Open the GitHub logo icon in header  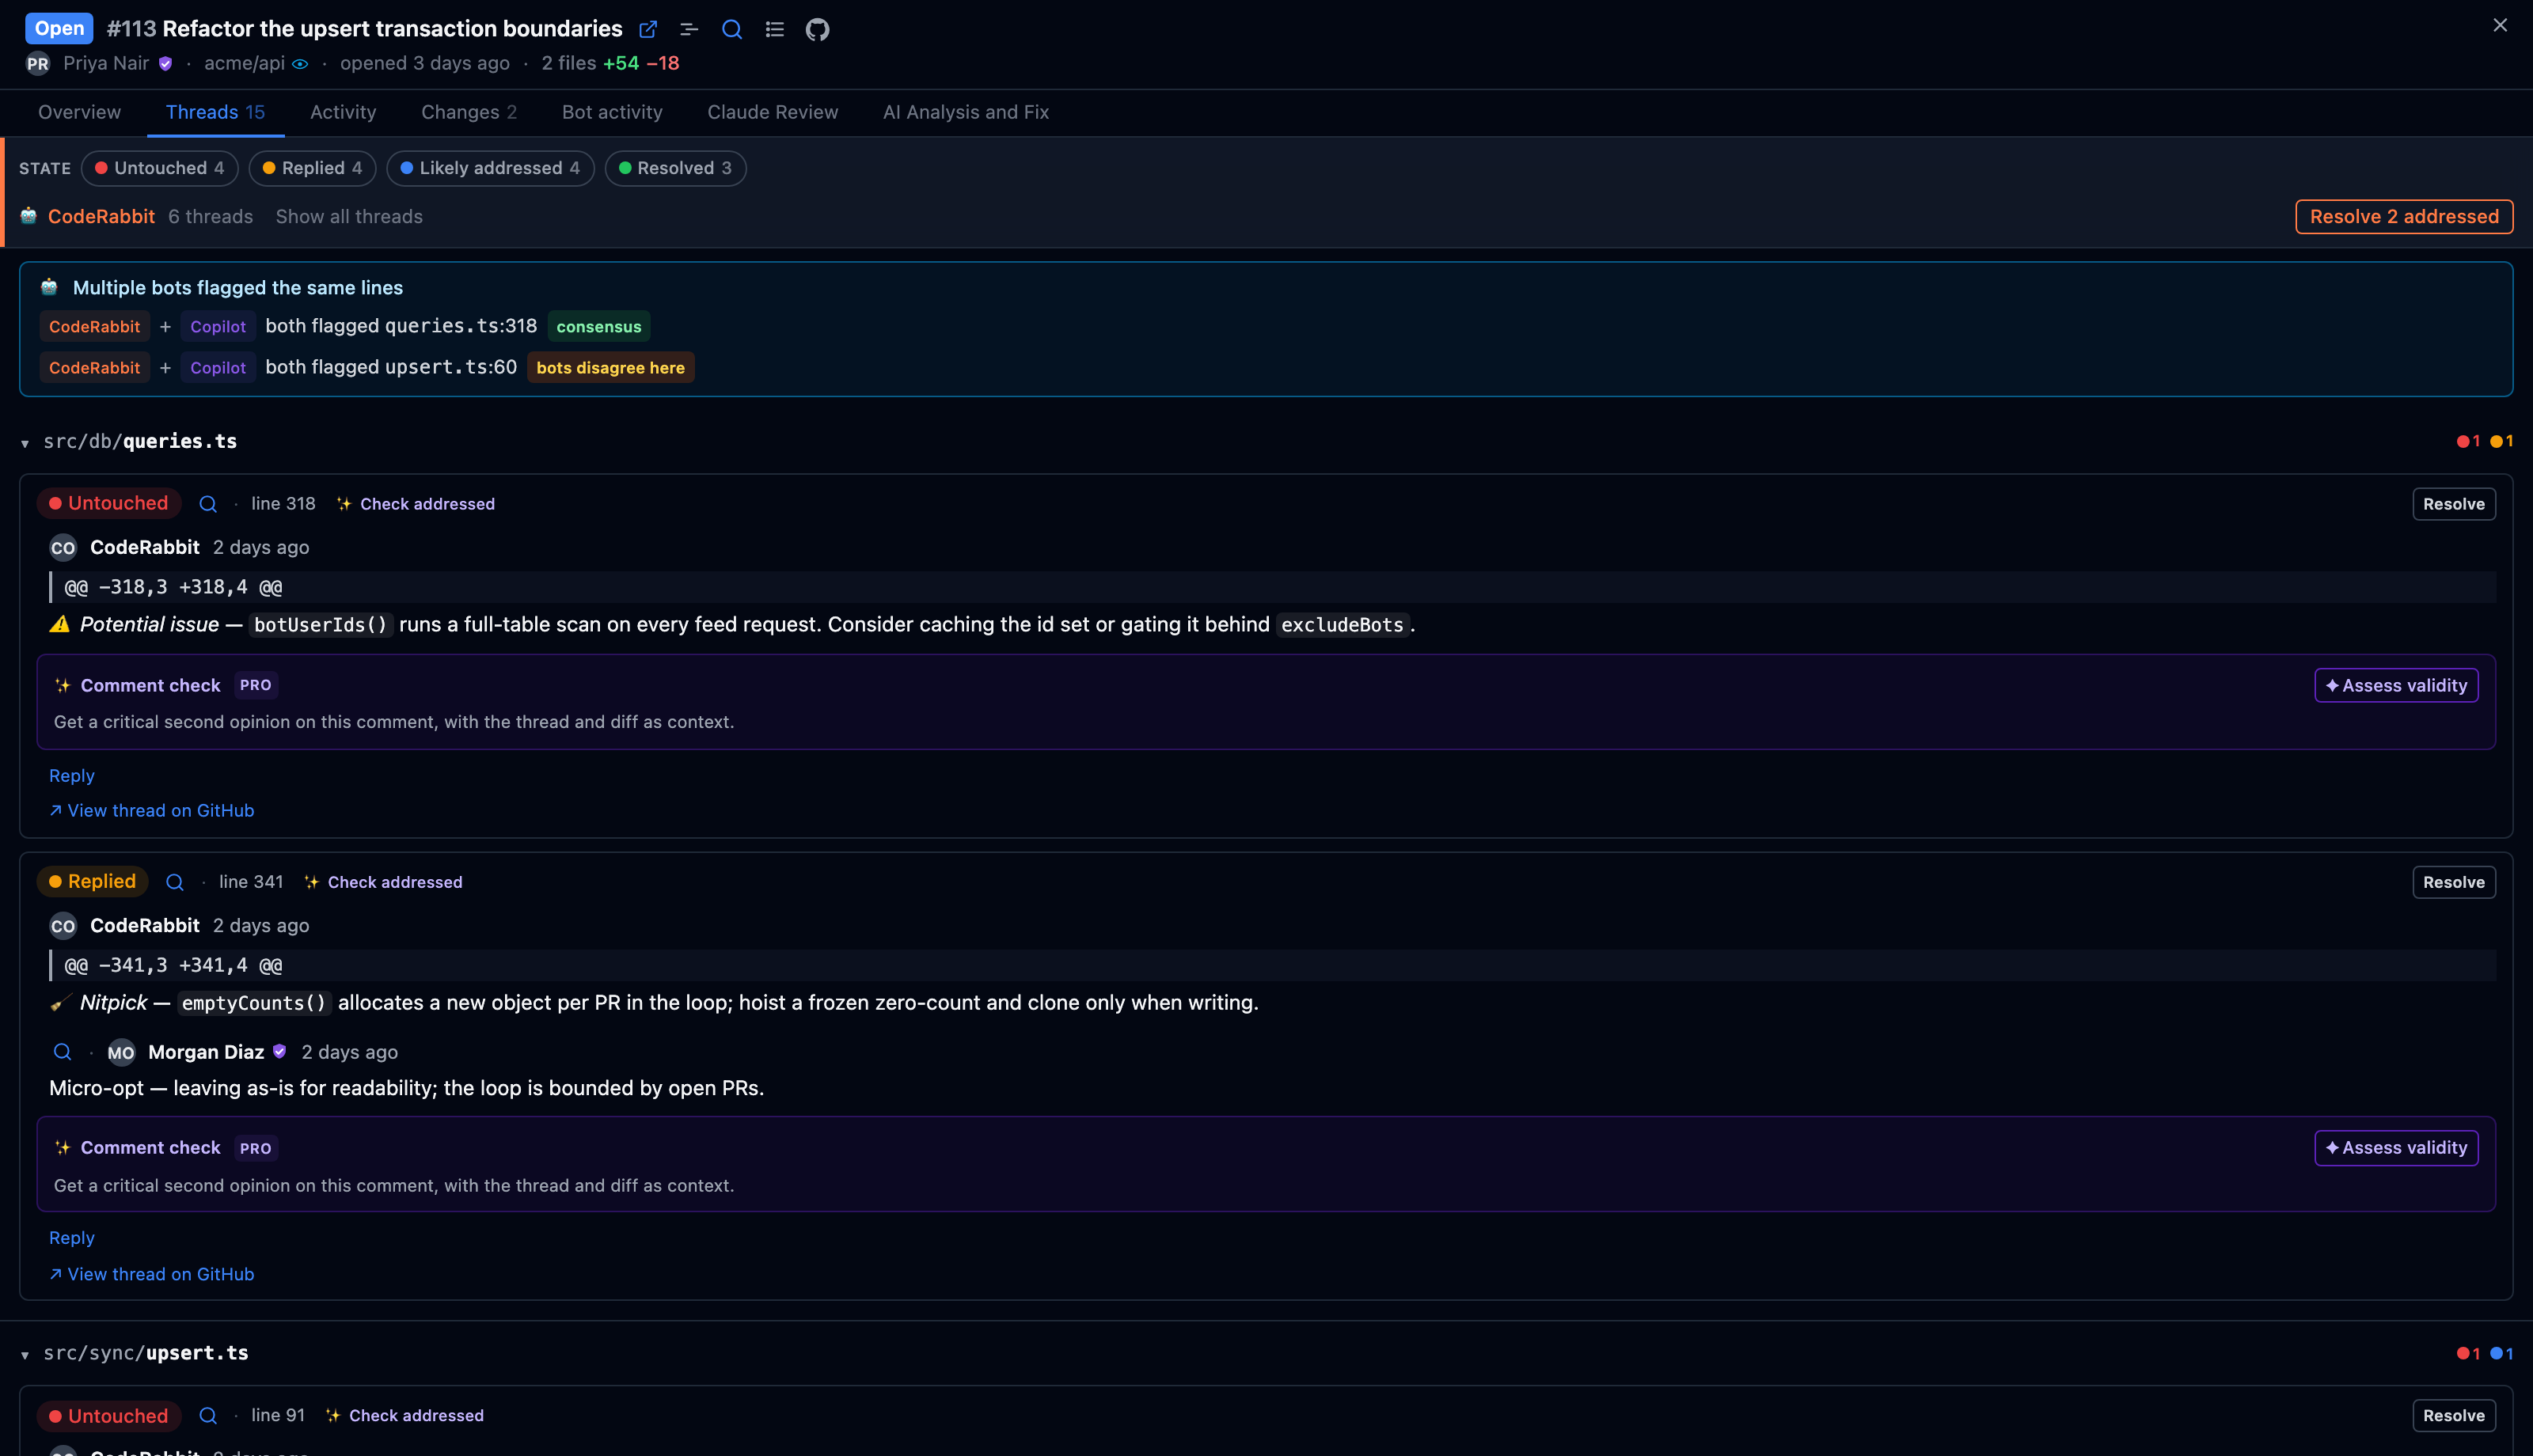818,29
